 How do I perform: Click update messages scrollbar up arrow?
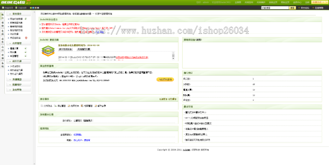click(173, 53)
